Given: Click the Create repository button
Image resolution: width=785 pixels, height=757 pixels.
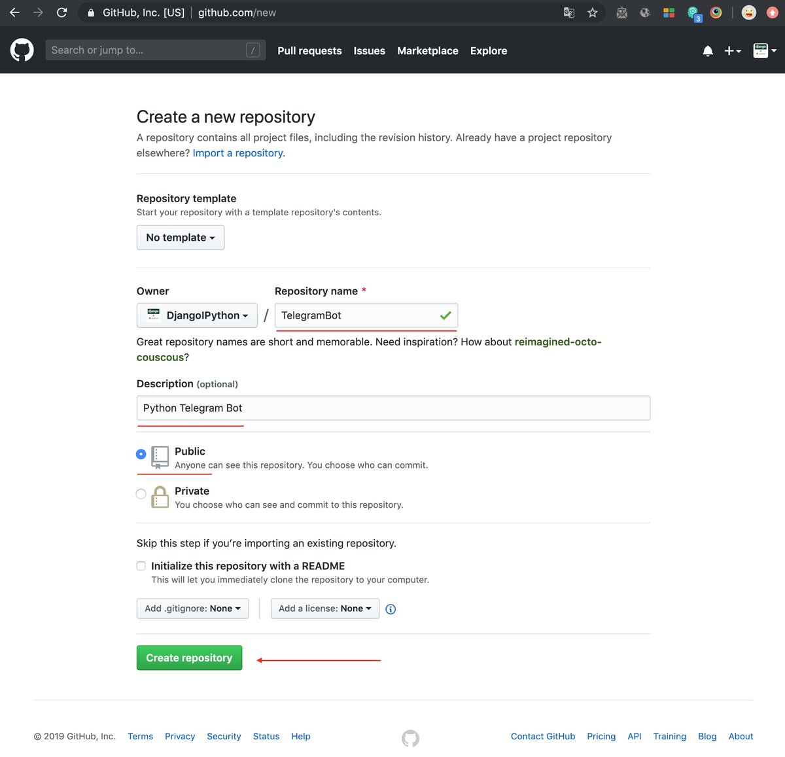Looking at the screenshot, I should (189, 658).
